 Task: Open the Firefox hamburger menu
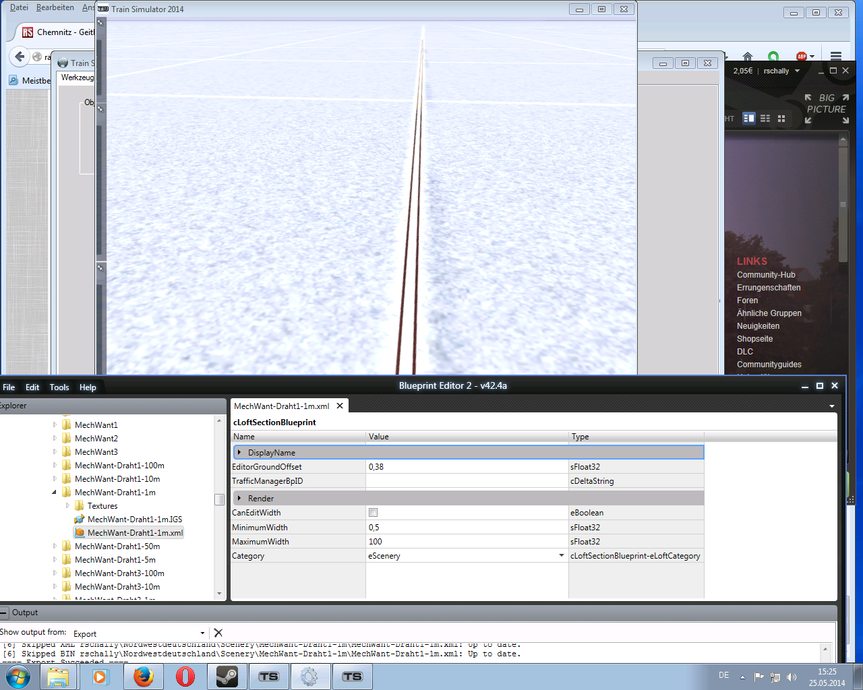[x=836, y=57]
